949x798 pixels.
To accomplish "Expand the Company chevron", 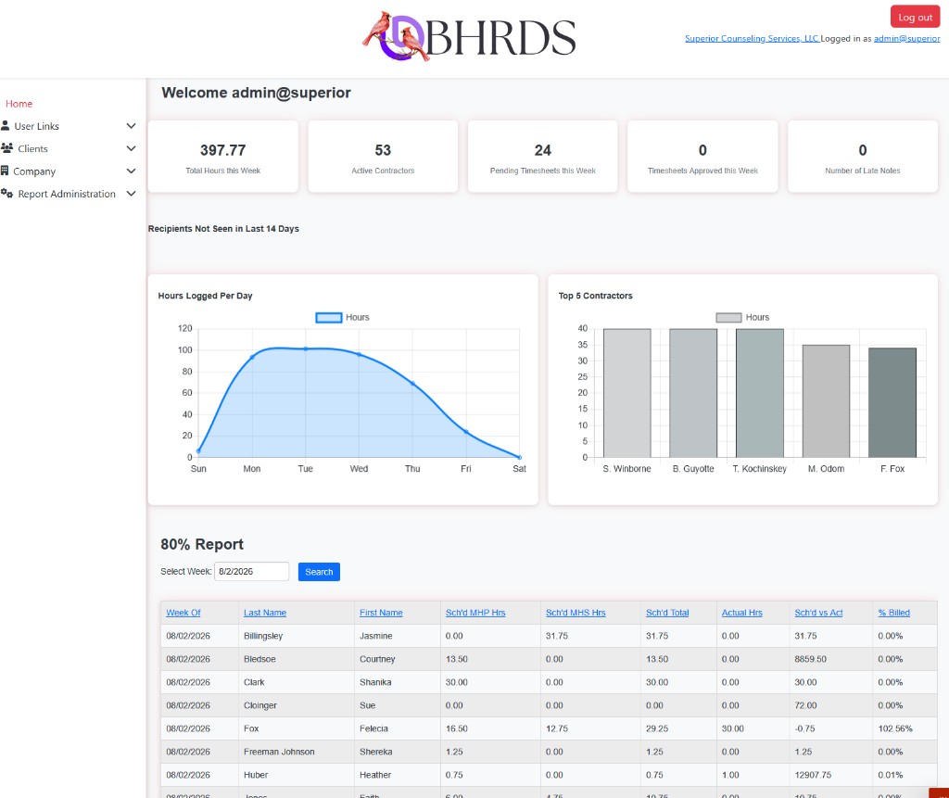I will point(131,171).
